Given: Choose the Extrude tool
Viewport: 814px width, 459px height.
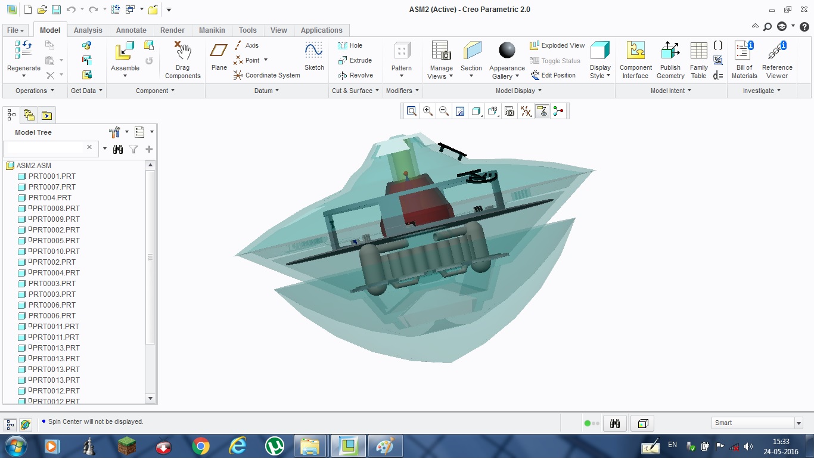Looking at the screenshot, I should pos(355,60).
